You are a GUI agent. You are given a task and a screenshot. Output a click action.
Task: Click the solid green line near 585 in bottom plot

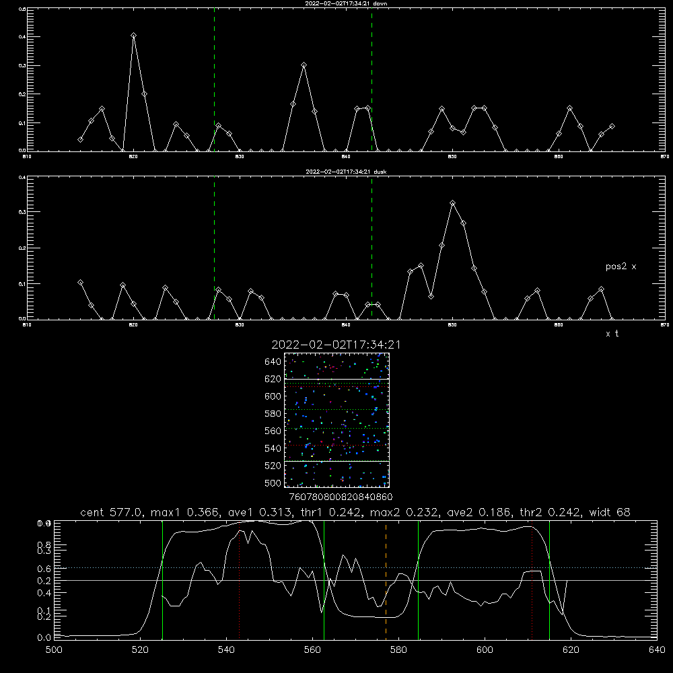tap(418, 580)
